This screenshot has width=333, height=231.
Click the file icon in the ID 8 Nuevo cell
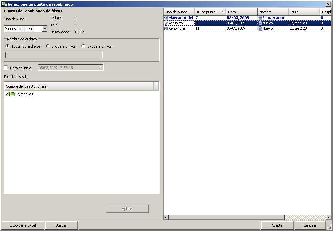(x=260, y=23)
